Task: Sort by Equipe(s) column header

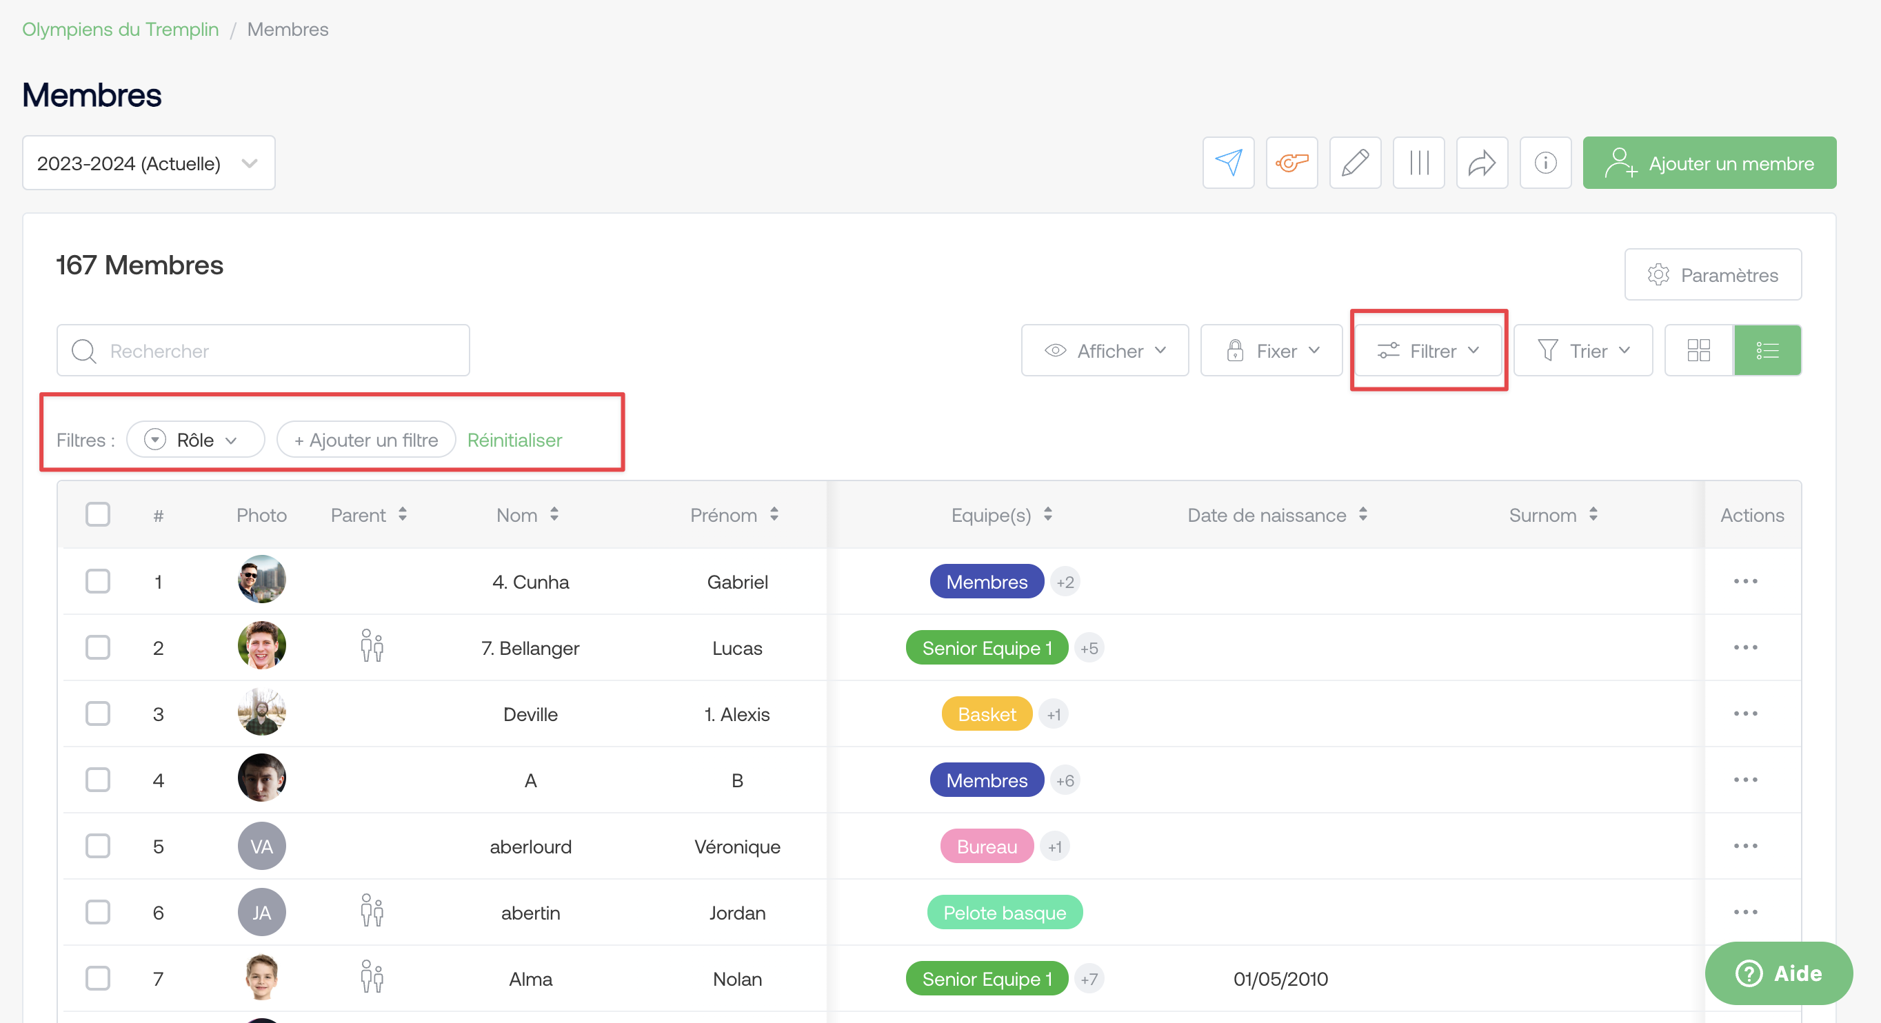Action: [x=1001, y=515]
